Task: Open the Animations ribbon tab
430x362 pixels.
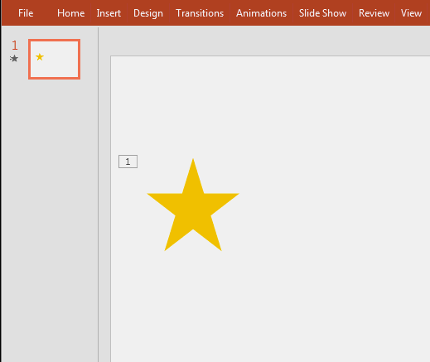Action: [x=261, y=13]
